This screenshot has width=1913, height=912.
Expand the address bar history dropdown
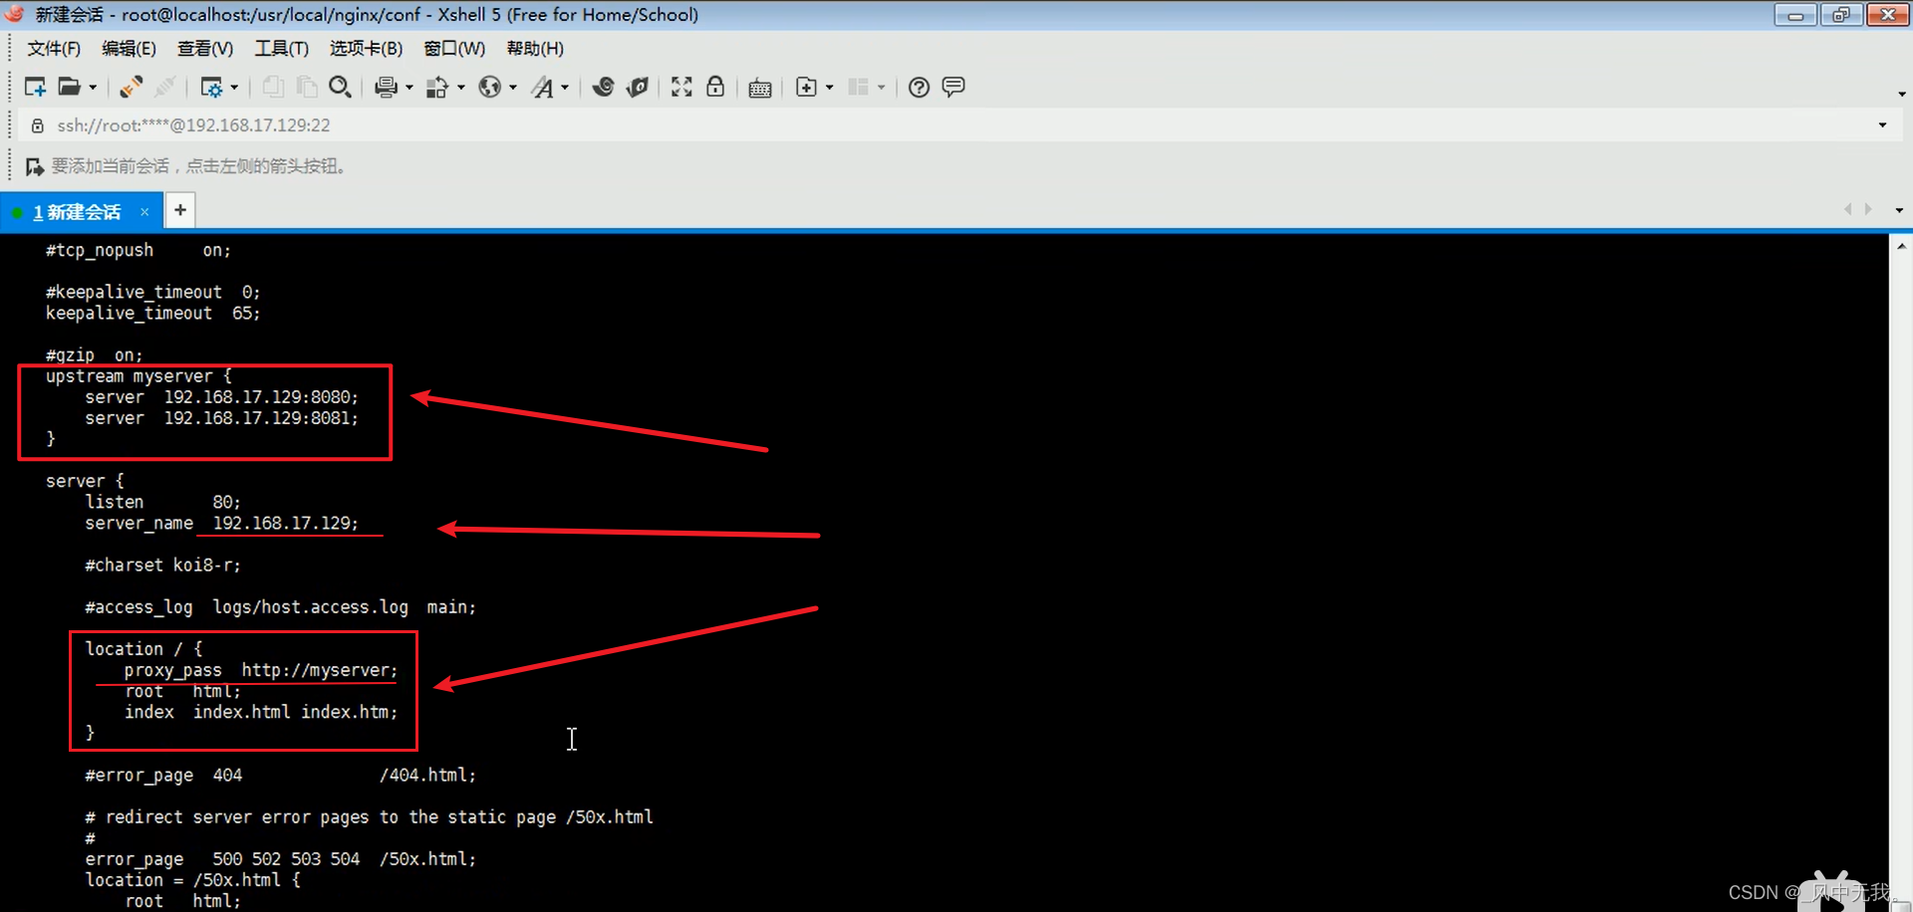pyautogui.click(x=1882, y=125)
